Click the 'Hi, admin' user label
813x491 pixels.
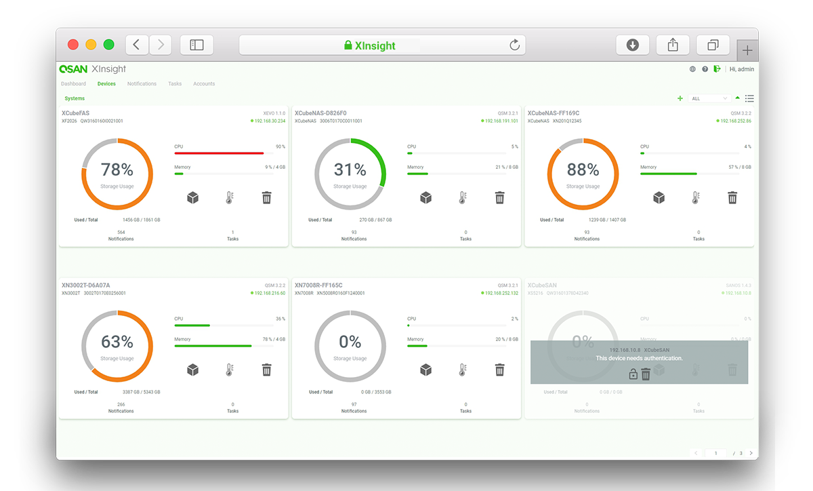[742, 69]
